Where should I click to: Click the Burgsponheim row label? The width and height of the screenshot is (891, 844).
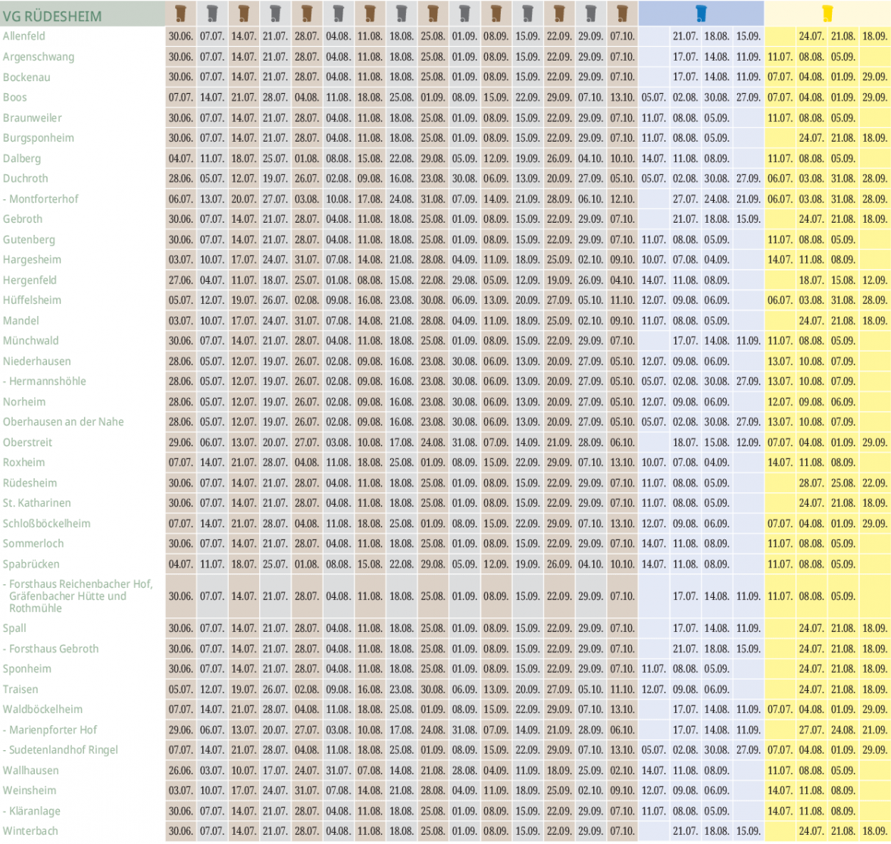click(x=39, y=138)
